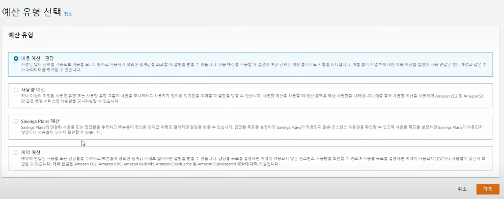Click the Savings Plans 예산 option title
The width and height of the screenshot is (504, 199).
(x=40, y=121)
